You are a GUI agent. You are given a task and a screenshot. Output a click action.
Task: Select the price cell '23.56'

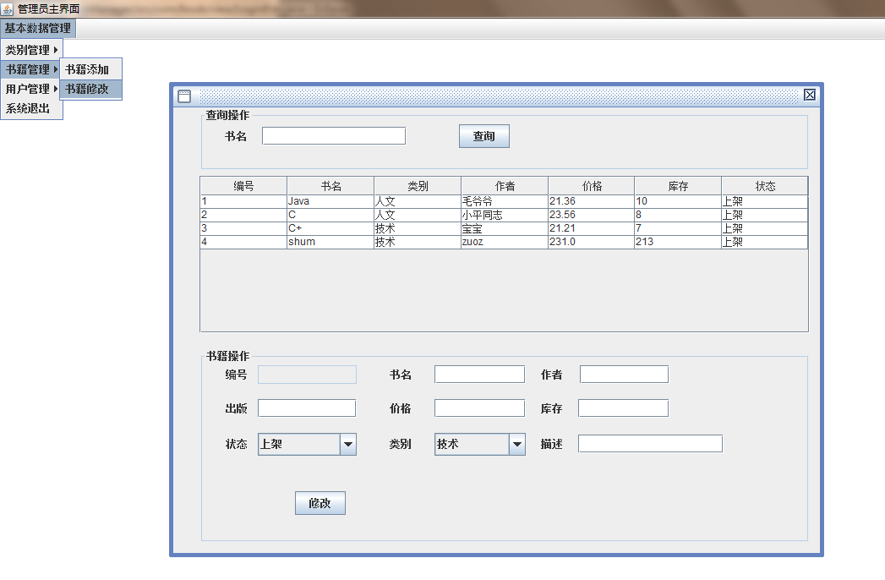pyautogui.click(x=592, y=215)
